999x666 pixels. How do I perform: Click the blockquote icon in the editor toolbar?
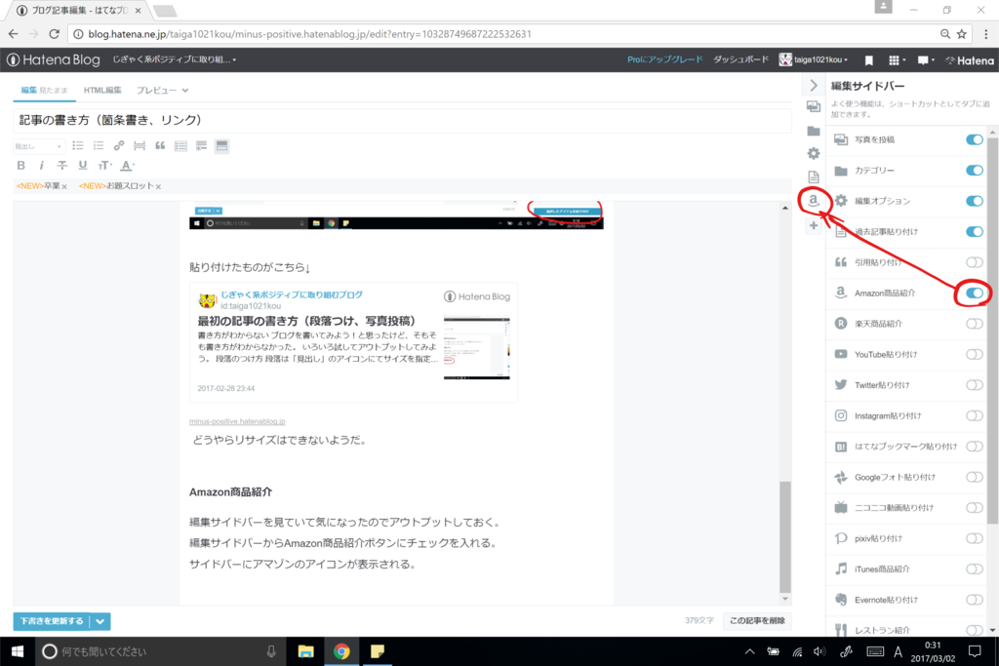(x=161, y=145)
